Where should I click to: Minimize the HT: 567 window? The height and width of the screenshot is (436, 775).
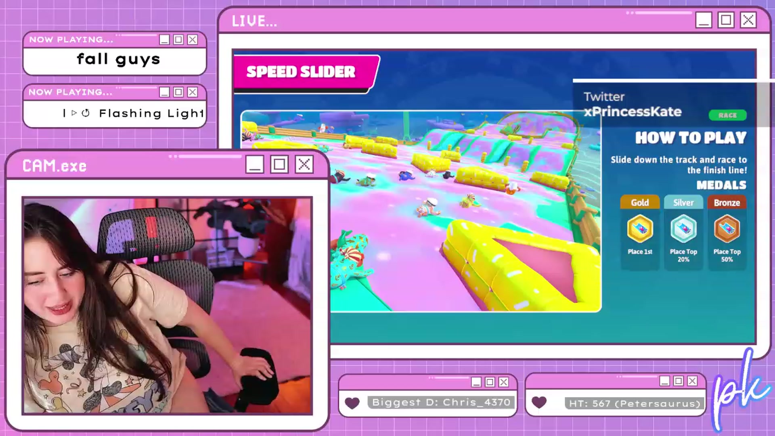(x=665, y=381)
